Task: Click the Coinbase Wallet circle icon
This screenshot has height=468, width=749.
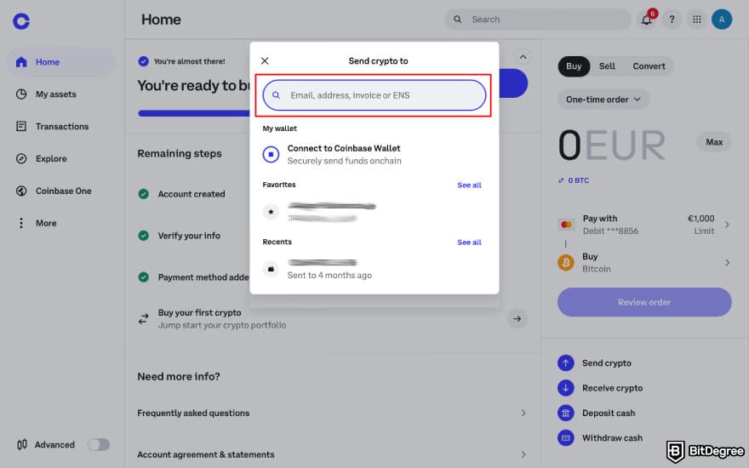Action: pyautogui.click(x=271, y=154)
